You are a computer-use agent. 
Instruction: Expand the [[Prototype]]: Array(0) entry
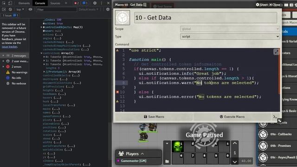pyautogui.click(x=44, y=72)
